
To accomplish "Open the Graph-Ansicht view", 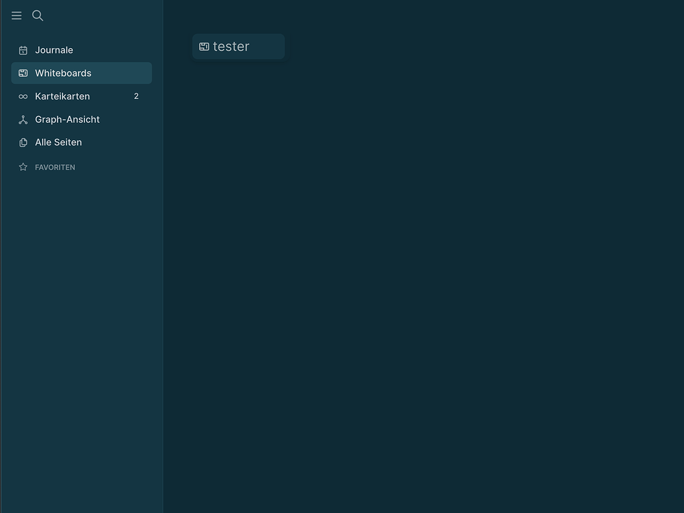I will click(67, 119).
